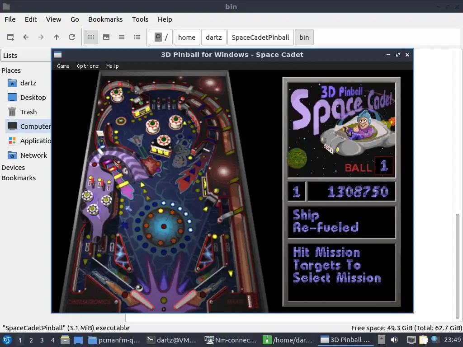Open dartz home folder in Places

(28, 83)
